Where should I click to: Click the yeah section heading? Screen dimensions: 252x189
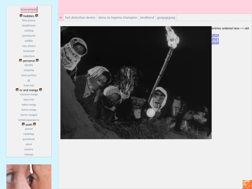[x=29, y=125]
